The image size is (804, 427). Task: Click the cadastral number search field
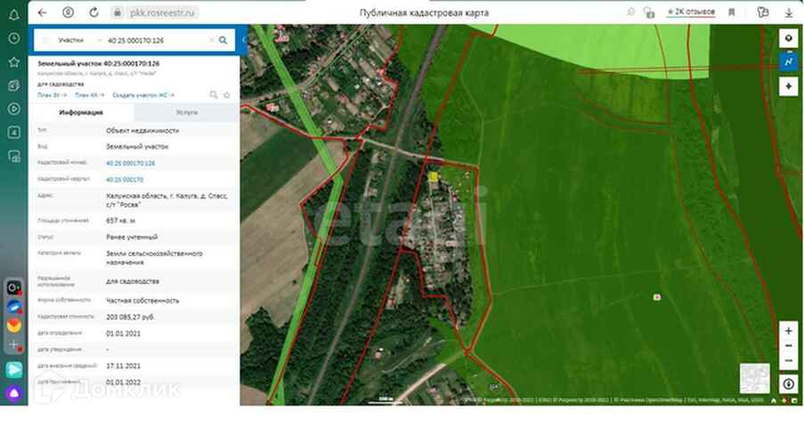(157, 40)
